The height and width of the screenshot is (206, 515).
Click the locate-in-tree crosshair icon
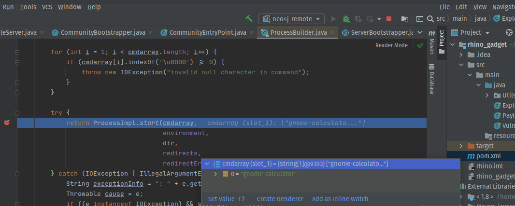509,32
